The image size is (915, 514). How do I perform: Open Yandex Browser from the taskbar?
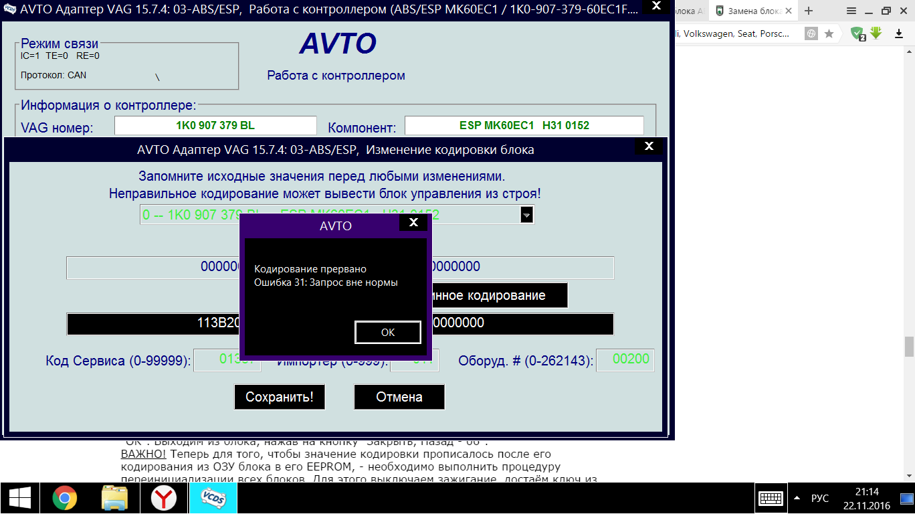tap(163, 498)
